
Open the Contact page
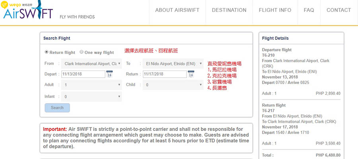(x=339, y=10)
